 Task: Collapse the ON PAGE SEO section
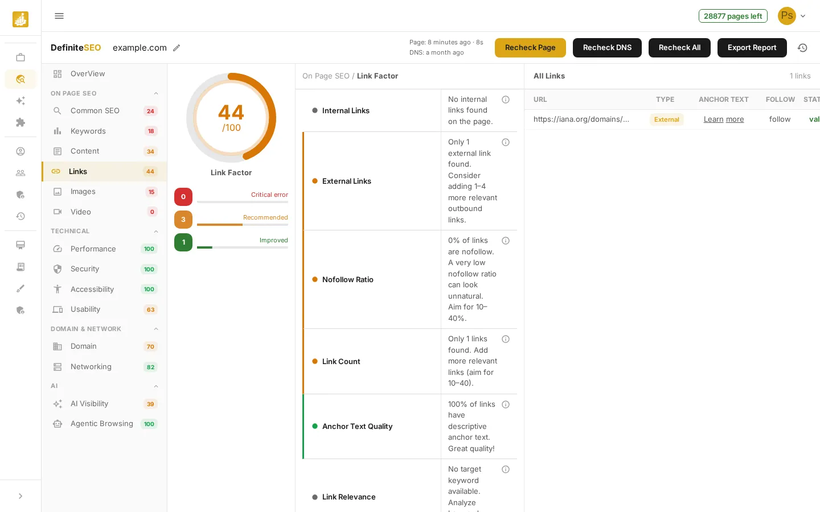(x=156, y=93)
